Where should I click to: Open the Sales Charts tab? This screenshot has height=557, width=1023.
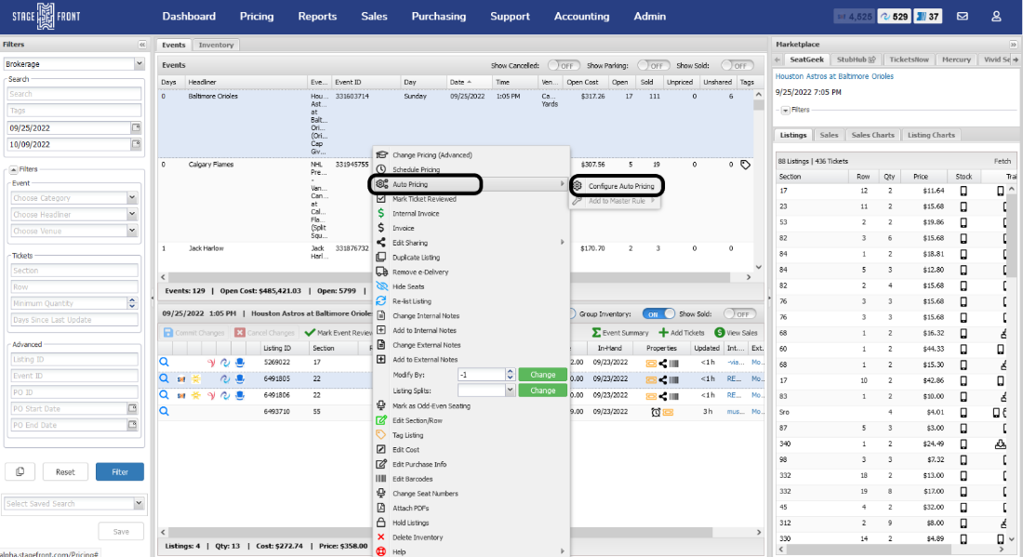872,135
